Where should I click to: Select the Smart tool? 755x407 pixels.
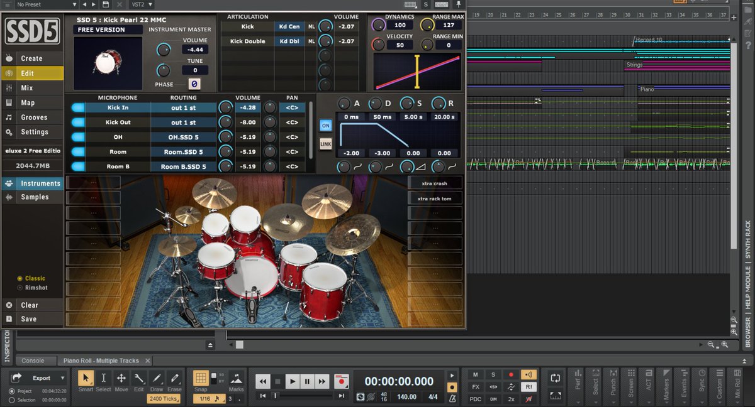(86, 379)
